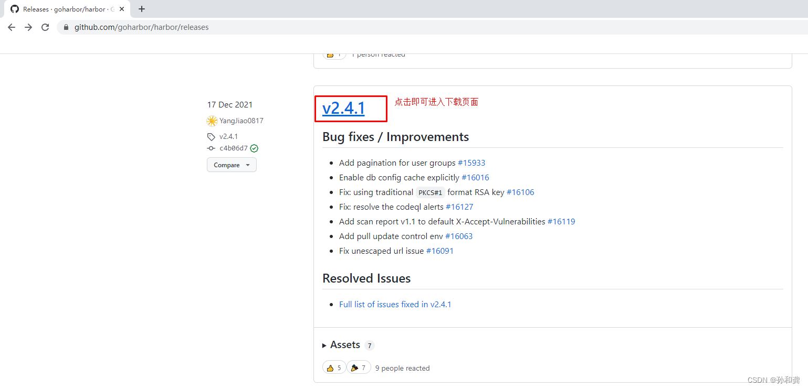The width and height of the screenshot is (808, 389).
Task: Click the '17 Dec 2021' release date
Action: (230, 105)
